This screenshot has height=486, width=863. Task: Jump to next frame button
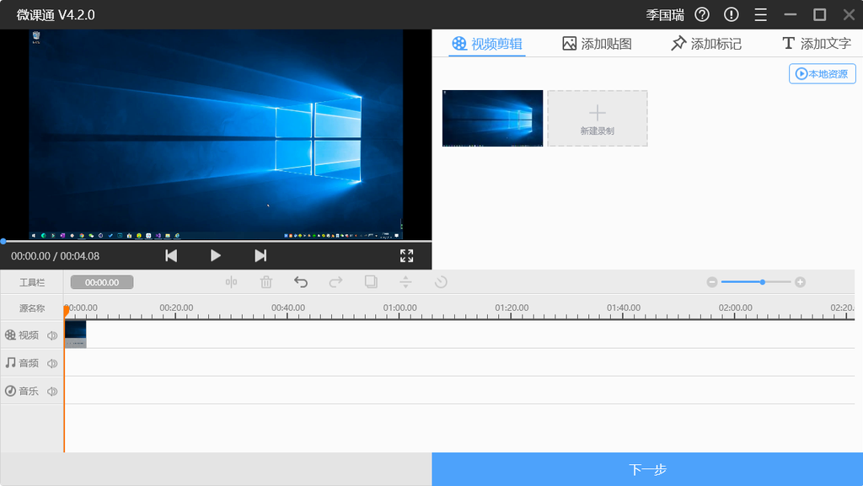tap(260, 256)
